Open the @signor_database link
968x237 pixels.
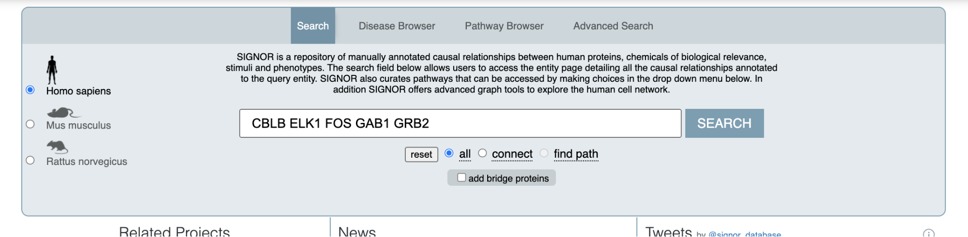point(744,234)
